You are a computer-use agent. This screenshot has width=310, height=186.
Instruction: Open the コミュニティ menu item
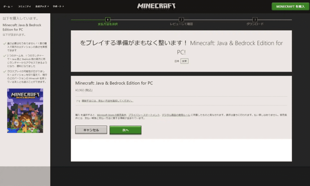(24, 6)
